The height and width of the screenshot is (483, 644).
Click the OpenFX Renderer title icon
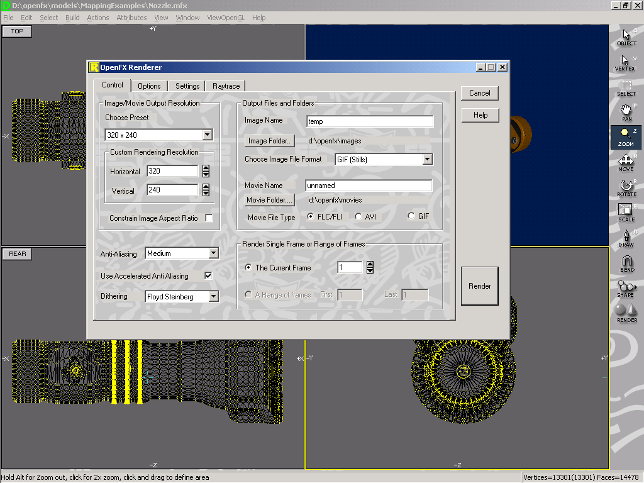[94, 67]
